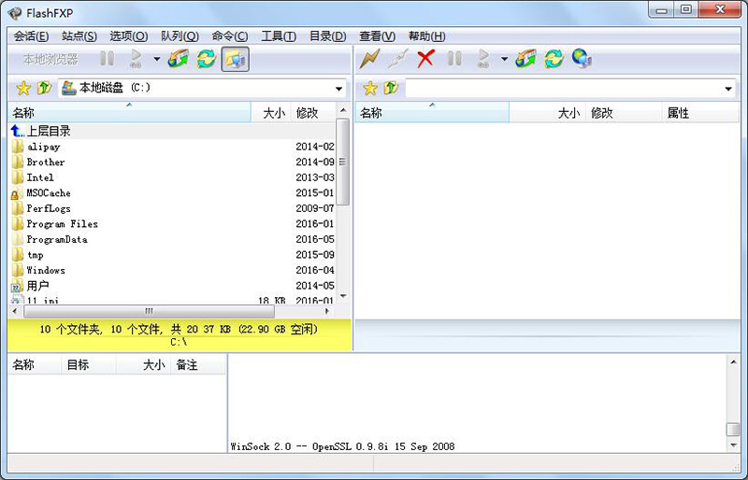Click the Connect lightning bolt icon
The height and width of the screenshot is (480, 748).
pos(370,59)
